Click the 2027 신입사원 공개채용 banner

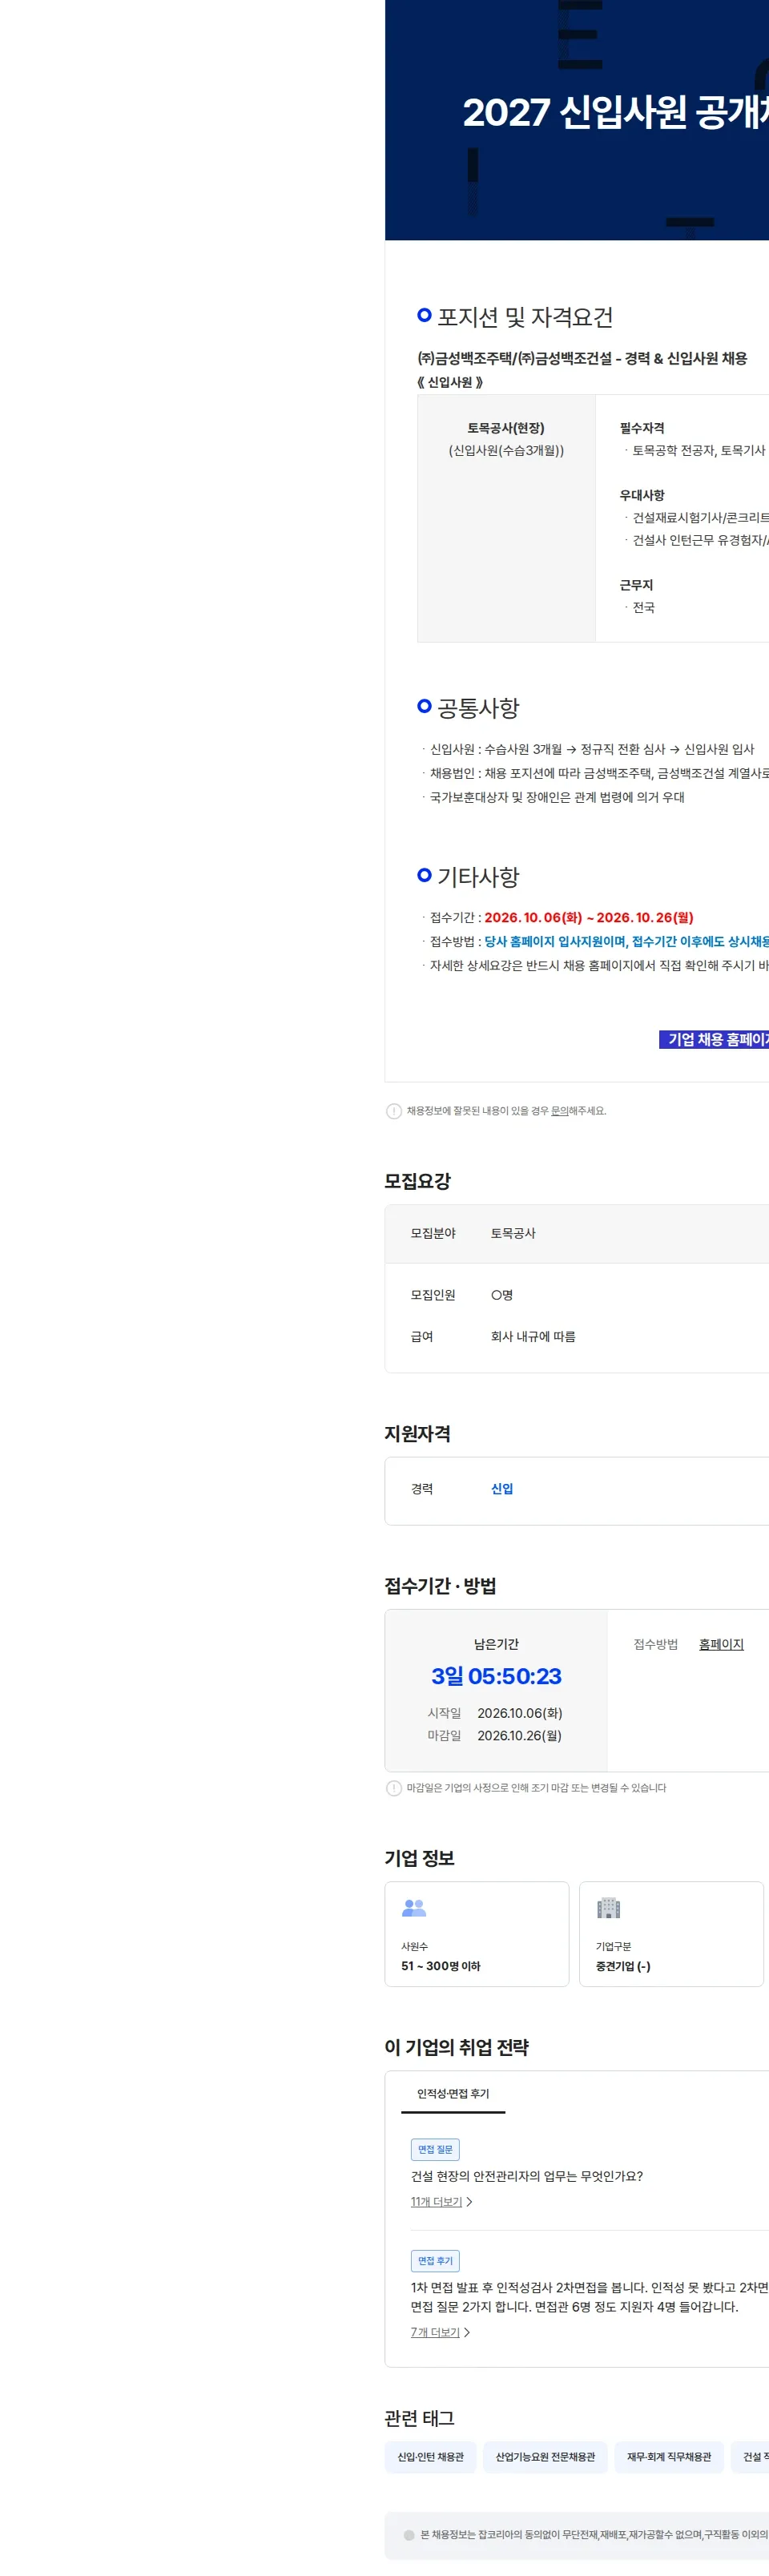577,120
